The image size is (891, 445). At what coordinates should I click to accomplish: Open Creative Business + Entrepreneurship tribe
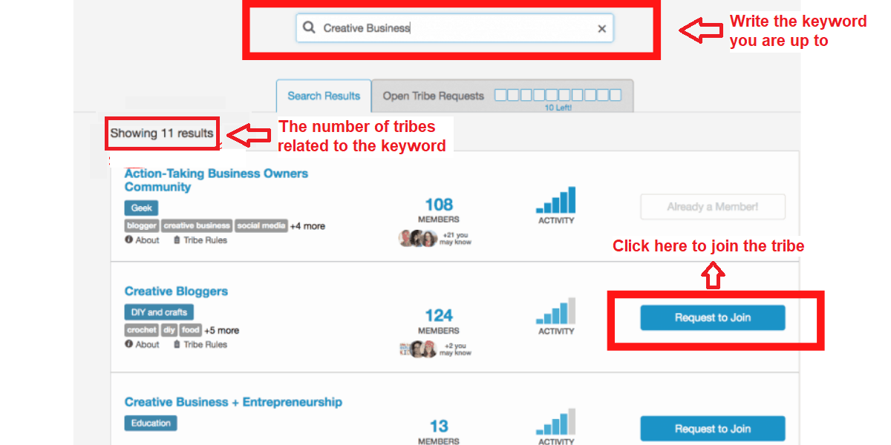click(x=233, y=402)
